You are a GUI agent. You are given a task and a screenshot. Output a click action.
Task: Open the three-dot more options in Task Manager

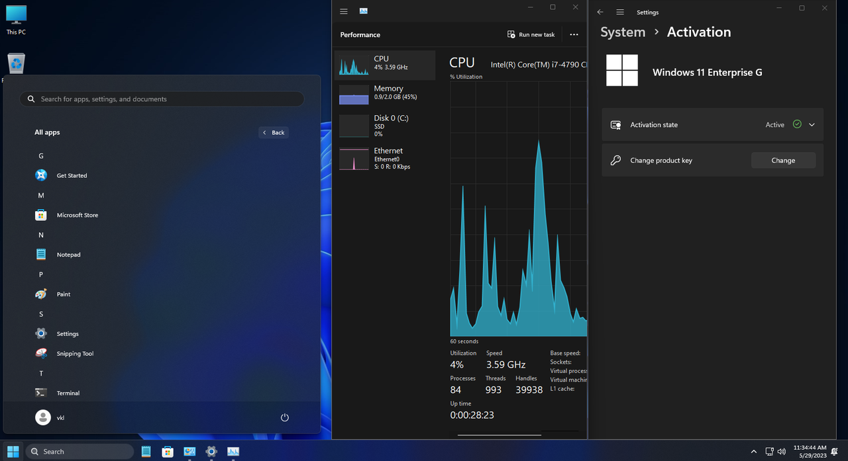click(574, 34)
